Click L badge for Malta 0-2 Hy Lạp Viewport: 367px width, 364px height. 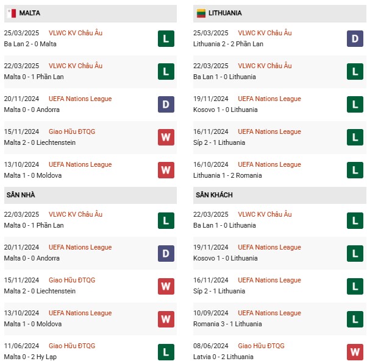(166, 352)
